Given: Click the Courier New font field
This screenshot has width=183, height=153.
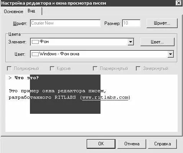Looking at the screenshot, I should tap(65, 23).
